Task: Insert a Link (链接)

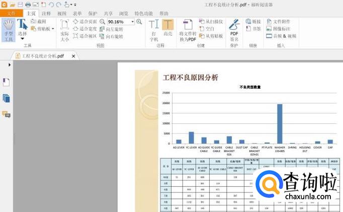Action: point(253,22)
